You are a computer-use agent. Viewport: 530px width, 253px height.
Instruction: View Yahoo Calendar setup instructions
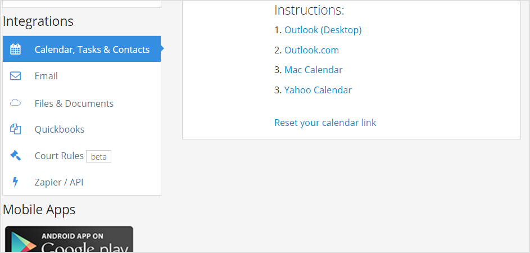point(318,90)
